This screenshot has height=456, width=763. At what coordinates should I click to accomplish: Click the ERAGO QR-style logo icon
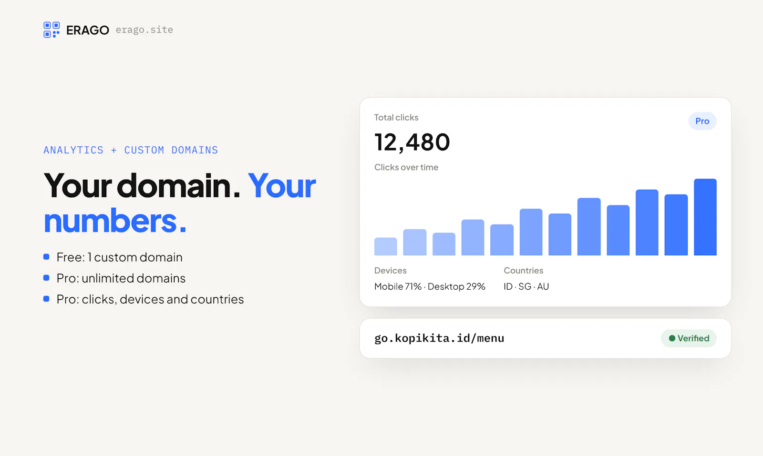click(x=52, y=30)
